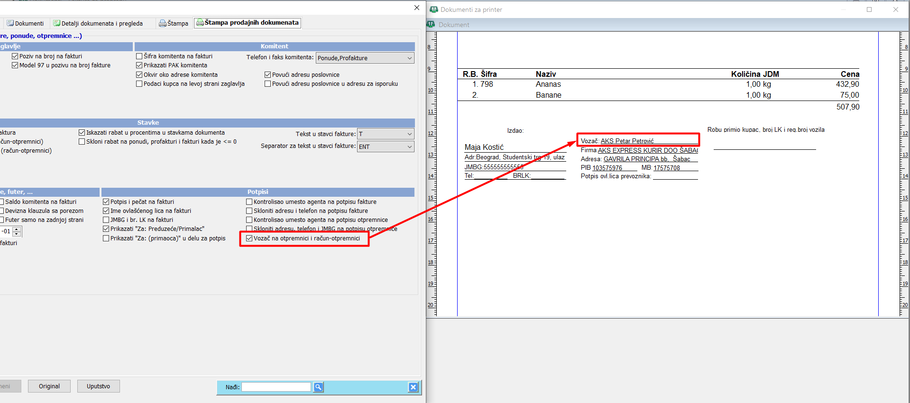
Task: Click Firma AKS EXPRESS KURIR line
Action: [x=639, y=150]
